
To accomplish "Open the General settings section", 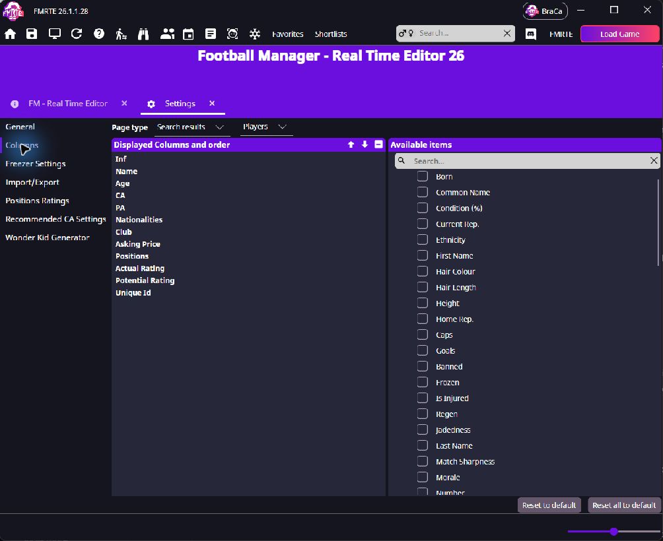I will click(x=20, y=127).
